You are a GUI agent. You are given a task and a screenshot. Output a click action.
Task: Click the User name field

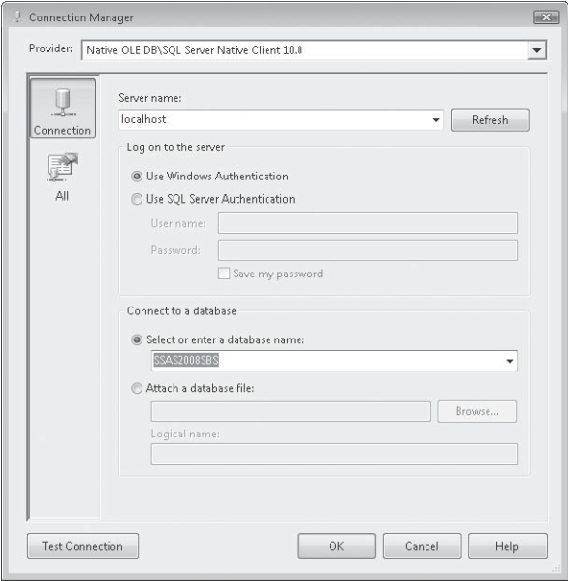(x=367, y=223)
